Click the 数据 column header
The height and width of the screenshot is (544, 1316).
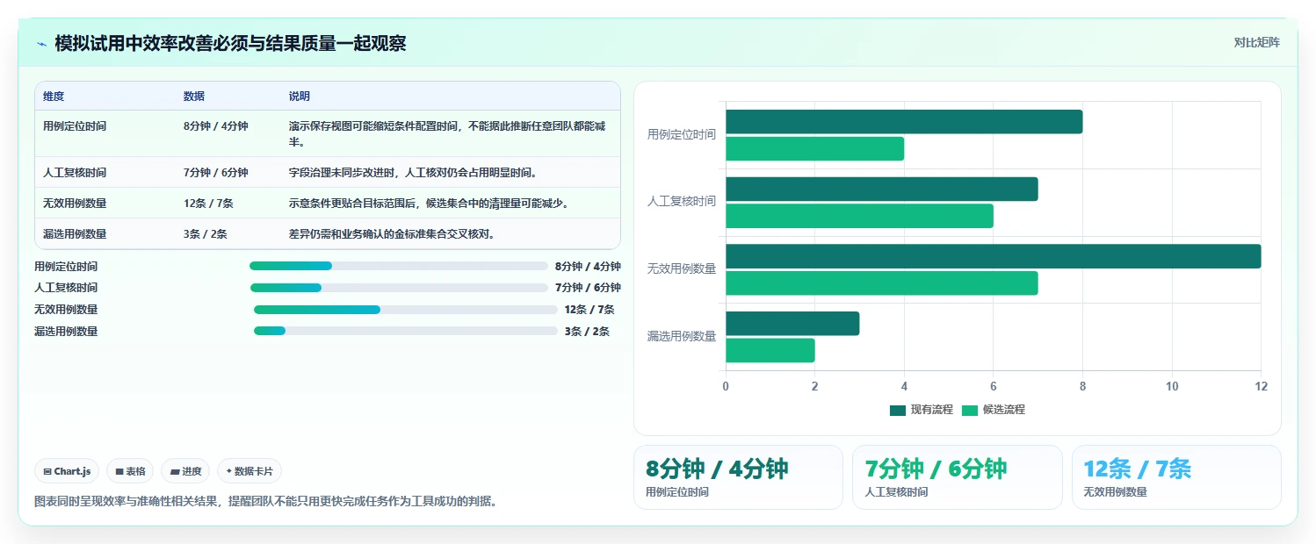tap(194, 97)
